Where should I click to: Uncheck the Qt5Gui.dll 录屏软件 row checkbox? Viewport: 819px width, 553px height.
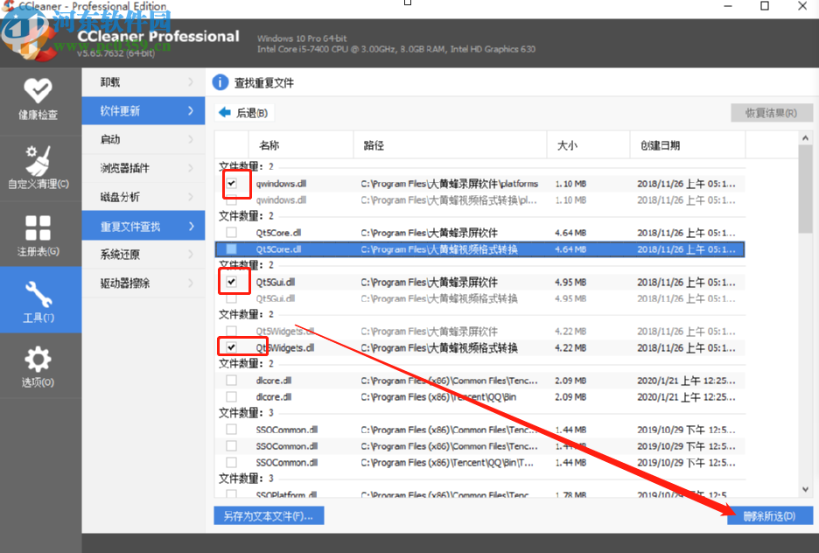click(x=231, y=282)
